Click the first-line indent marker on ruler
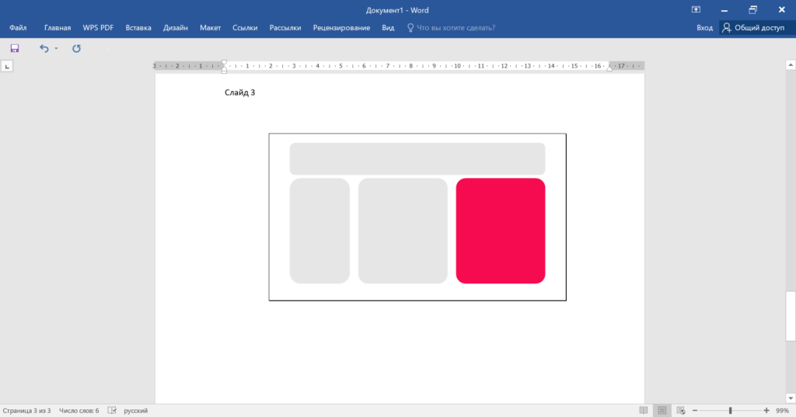Viewport: 796px width, 417px height. (x=225, y=63)
